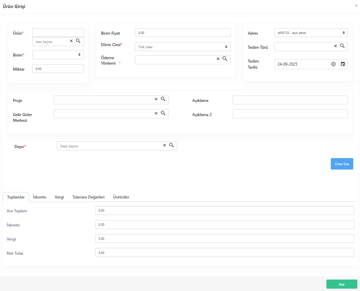Open the Birim dropdown
The width and height of the screenshot is (360, 291).
(x=58, y=55)
